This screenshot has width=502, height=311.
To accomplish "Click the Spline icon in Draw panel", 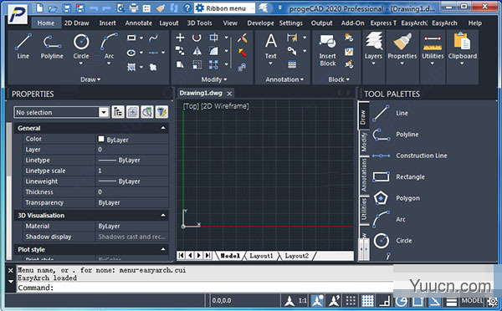I will pos(153,38).
